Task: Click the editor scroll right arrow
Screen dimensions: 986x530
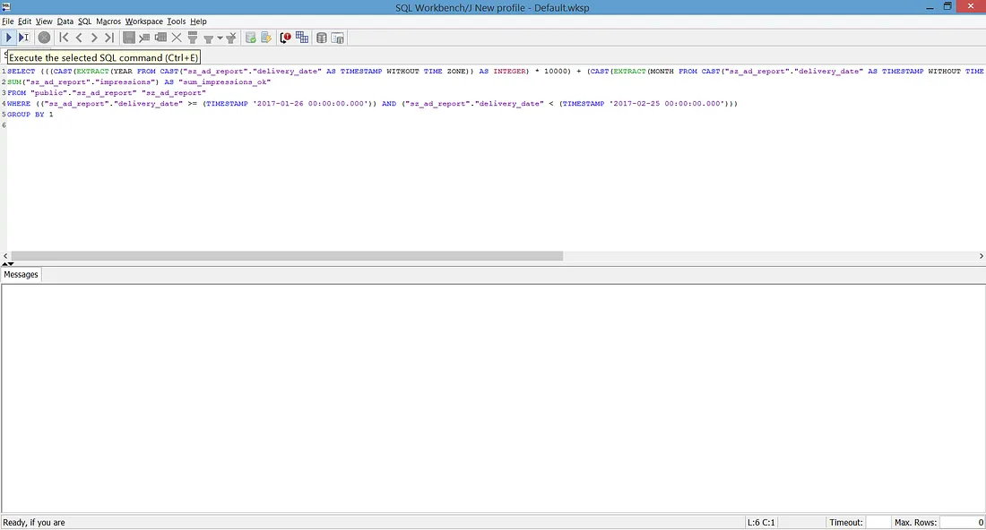Action: 981,256
